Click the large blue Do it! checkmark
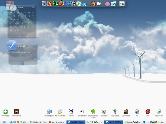Viewport: 166px width, 124px height. pyautogui.click(x=12, y=45)
